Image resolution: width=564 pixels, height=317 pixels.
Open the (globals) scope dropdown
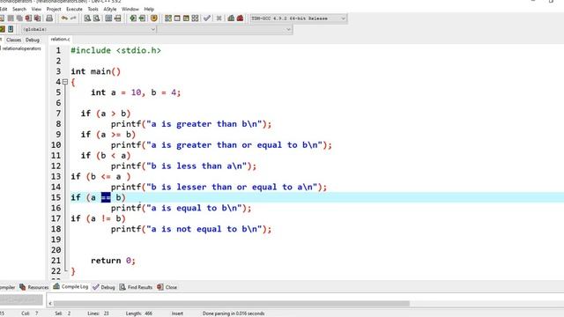click(88, 29)
